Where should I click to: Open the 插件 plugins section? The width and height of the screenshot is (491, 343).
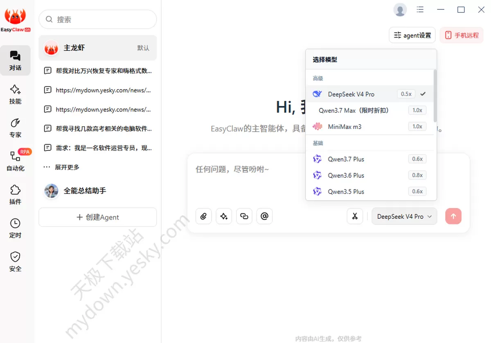(x=15, y=195)
